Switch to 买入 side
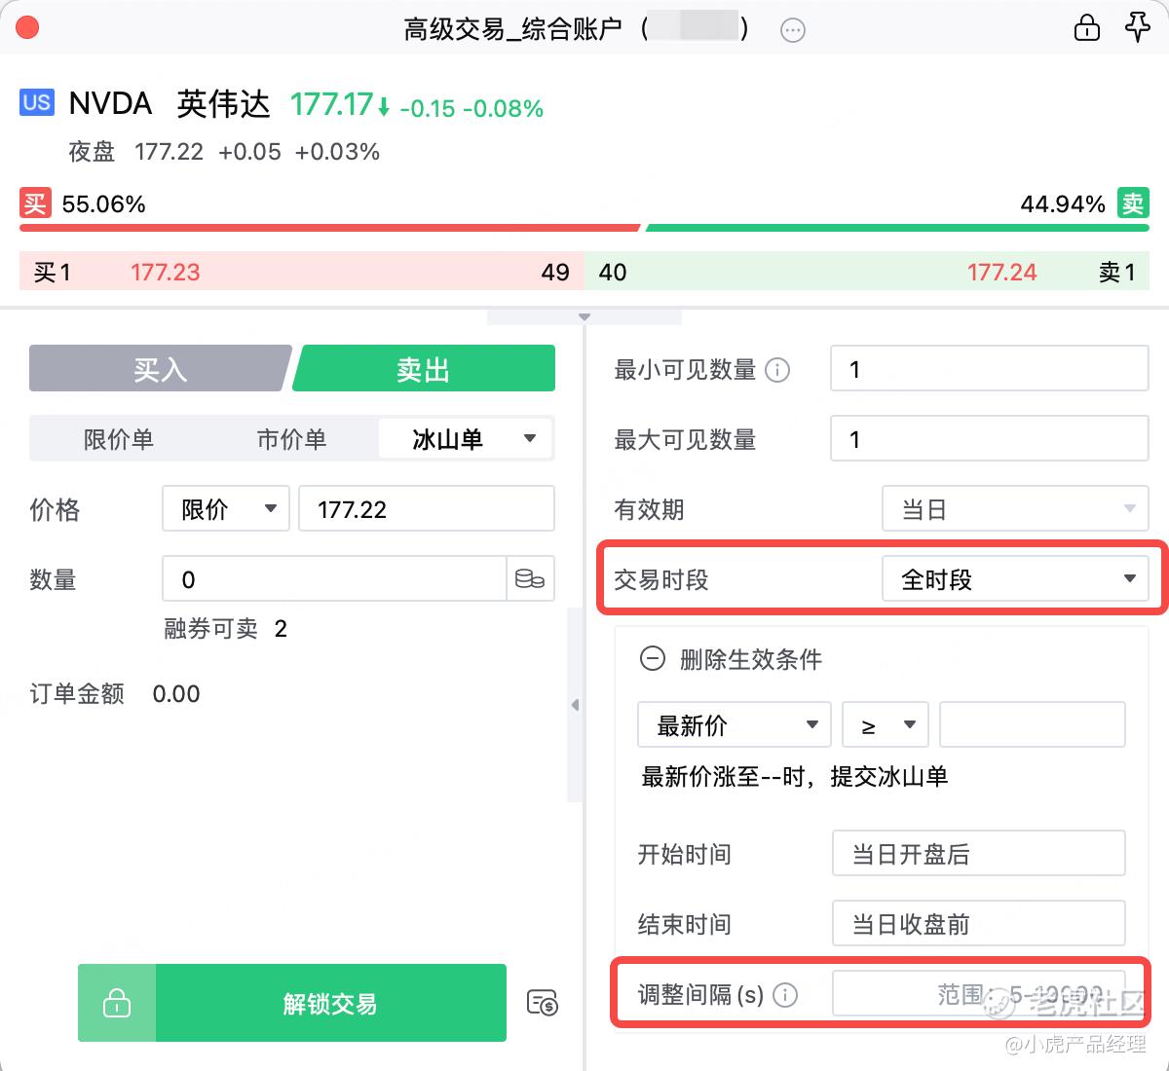 tap(160, 369)
